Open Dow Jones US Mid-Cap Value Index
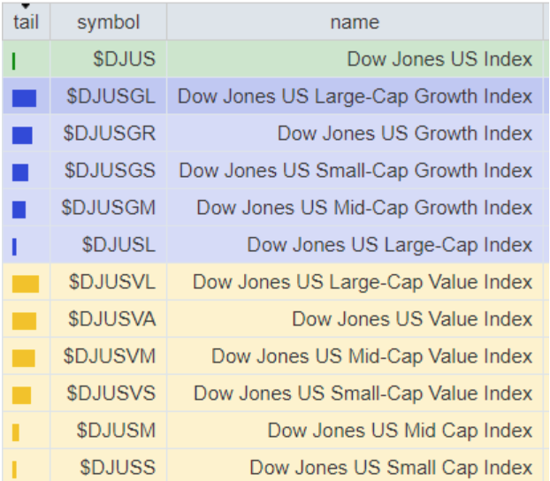The image size is (550, 481). [x=371, y=356]
